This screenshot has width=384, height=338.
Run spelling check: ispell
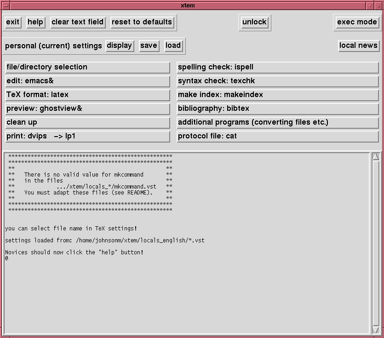tap(278, 67)
